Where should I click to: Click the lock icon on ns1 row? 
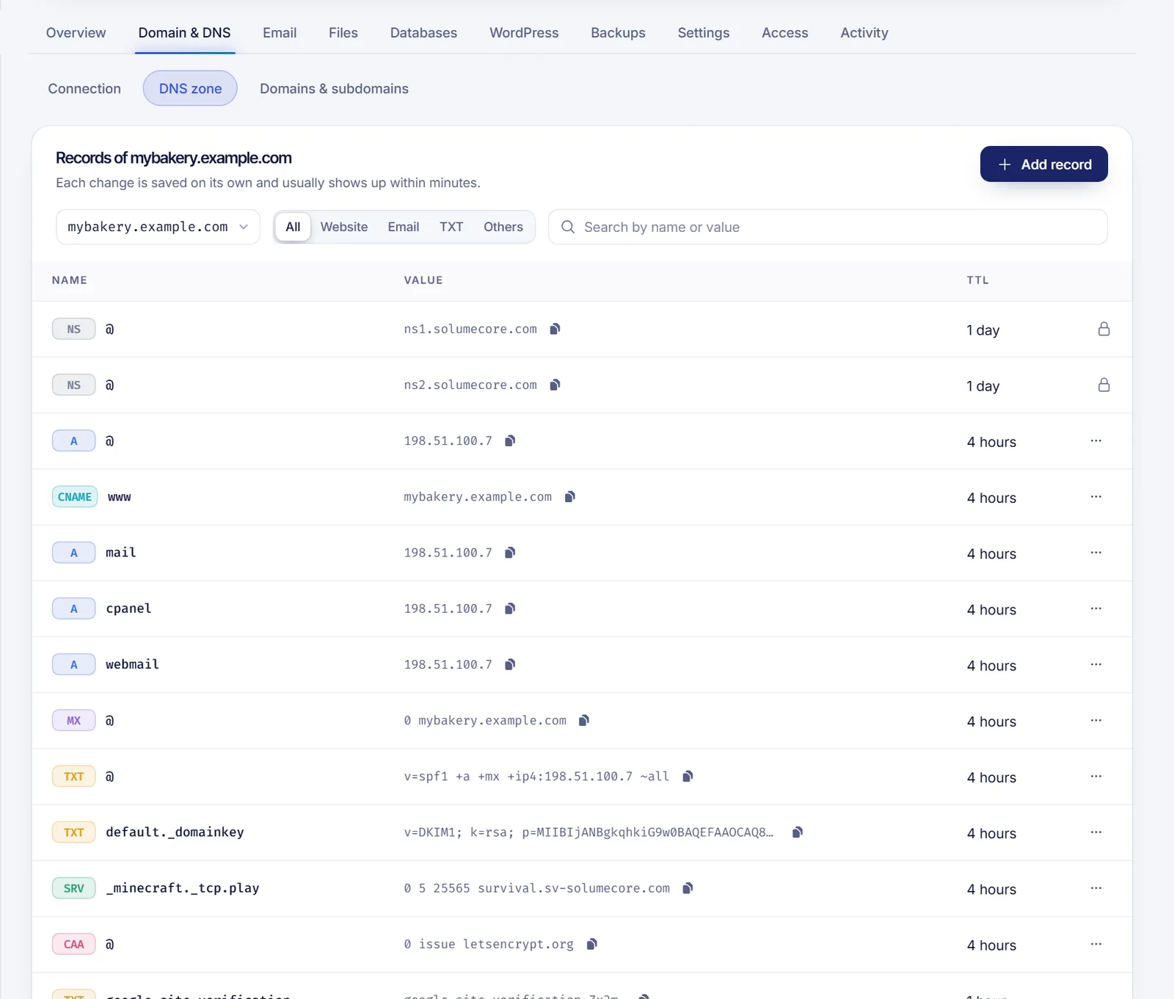1104,329
